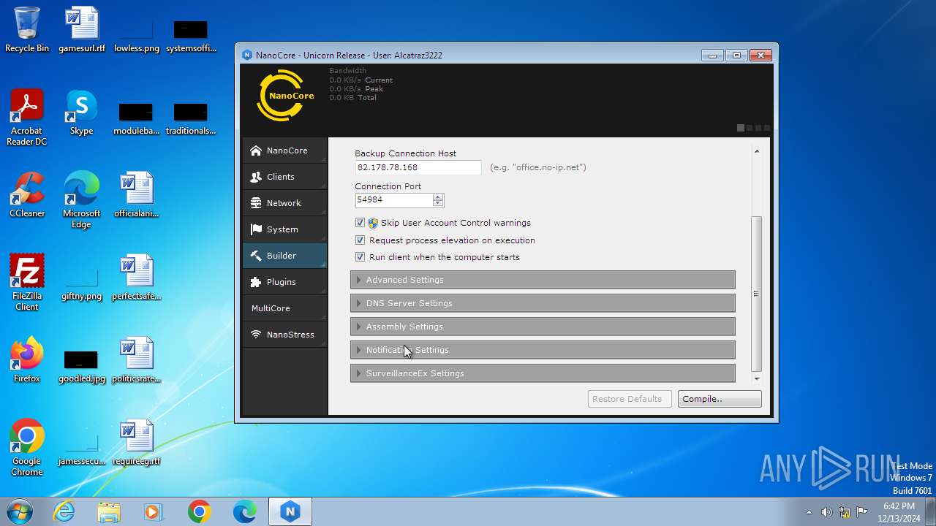936x526 pixels.
Task: Select FileZilla Client desktop shortcut
Action: 27,283
